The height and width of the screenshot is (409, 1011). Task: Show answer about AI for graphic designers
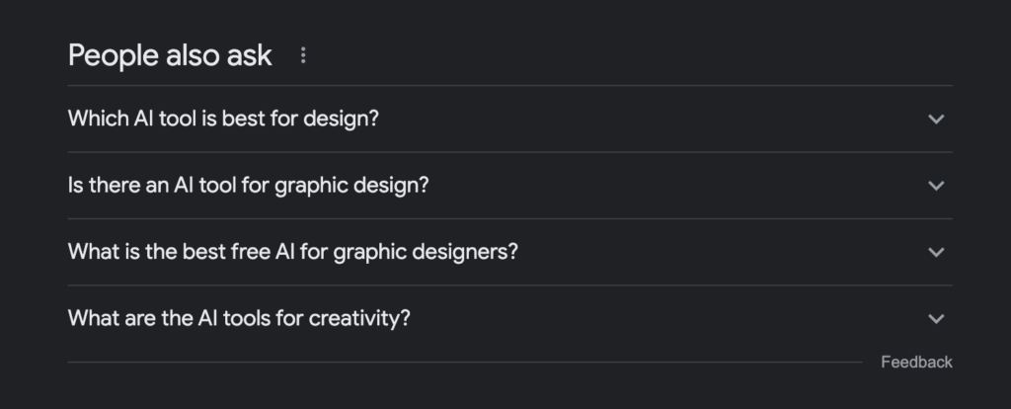tap(510, 252)
